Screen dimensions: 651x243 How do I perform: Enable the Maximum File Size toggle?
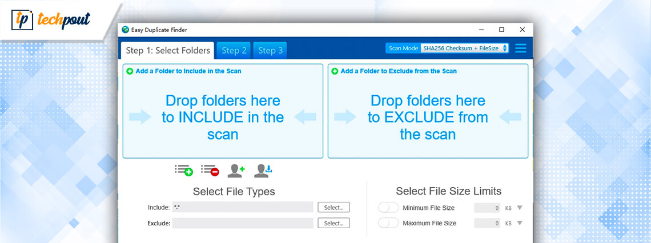tap(388, 223)
